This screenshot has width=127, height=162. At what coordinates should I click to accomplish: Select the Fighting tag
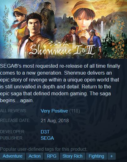point(96,156)
